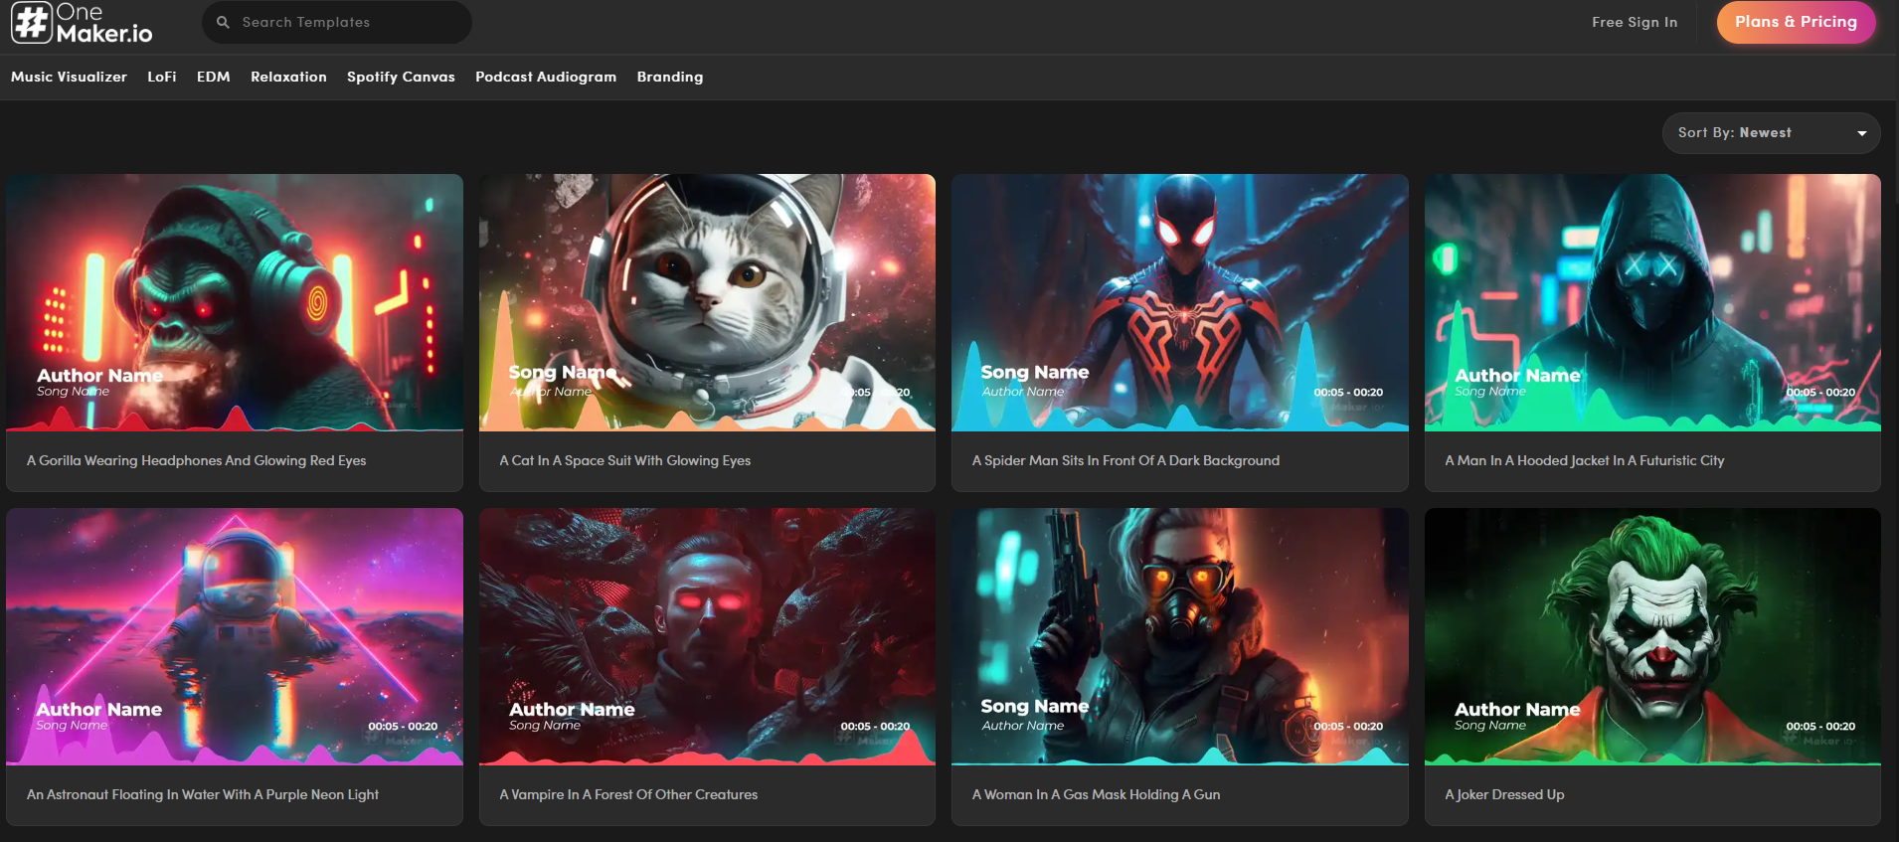1899x842 pixels.
Task: Focus the Search Templates input field
Action: click(x=336, y=22)
